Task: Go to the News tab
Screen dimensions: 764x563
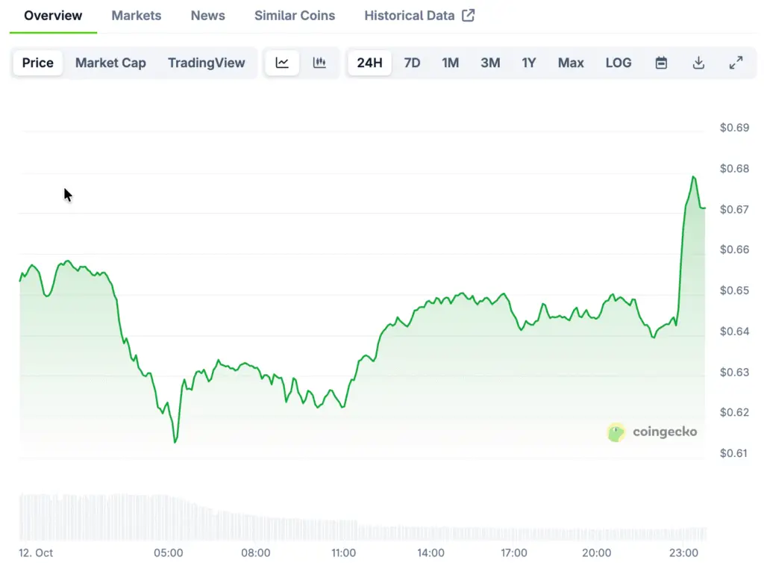Action: [207, 15]
